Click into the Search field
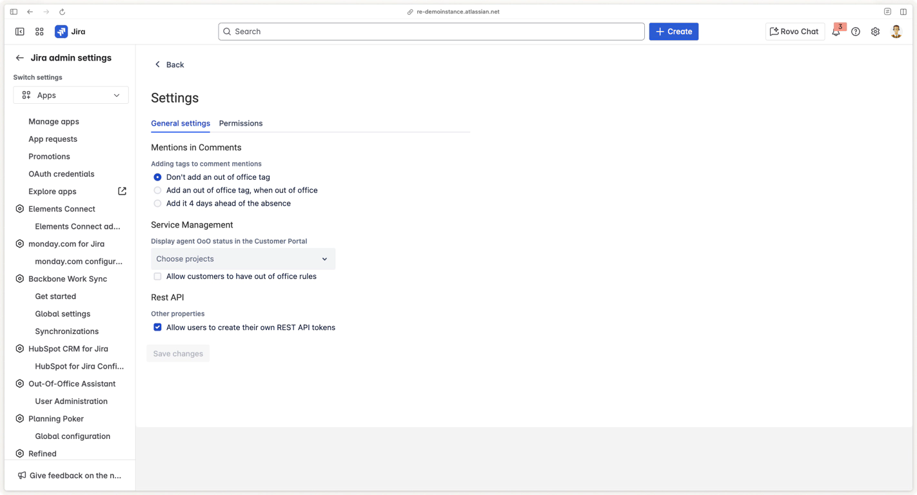 pyautogui.click(x=431, y=32)
